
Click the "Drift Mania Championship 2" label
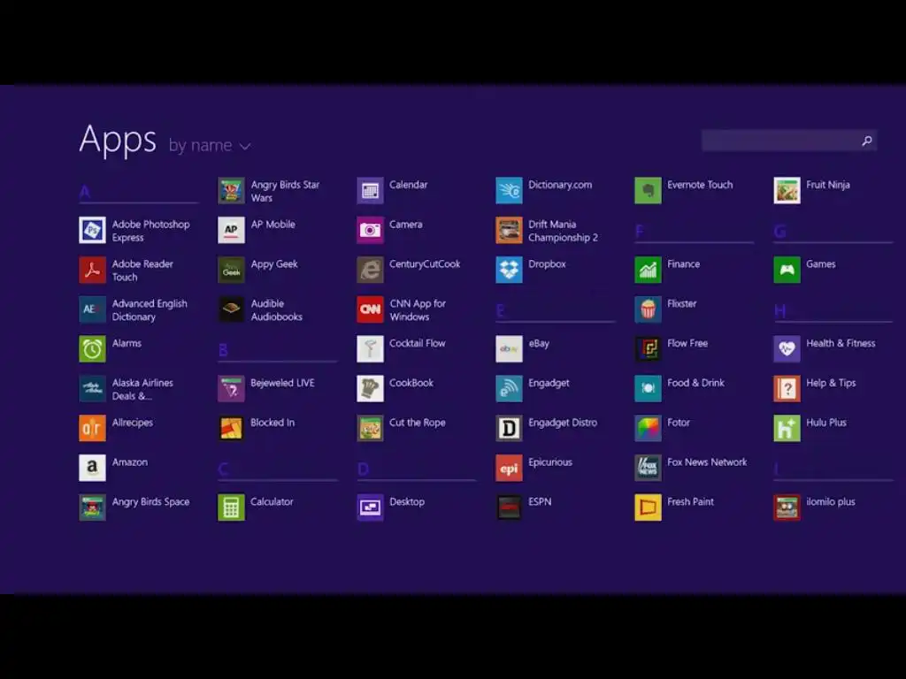564,231
